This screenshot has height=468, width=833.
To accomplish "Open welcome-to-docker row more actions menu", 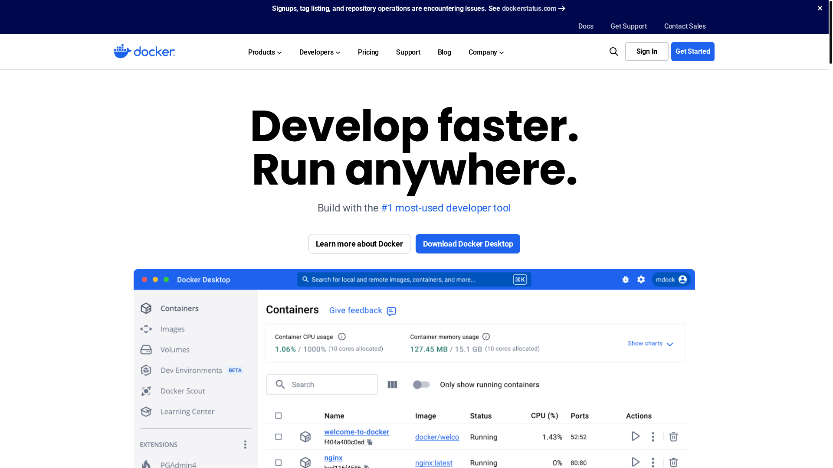I will click(x=653, y=437).
